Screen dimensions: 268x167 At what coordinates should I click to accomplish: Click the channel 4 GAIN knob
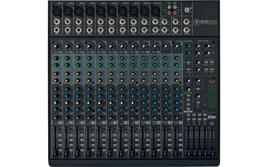coord(89,46)
